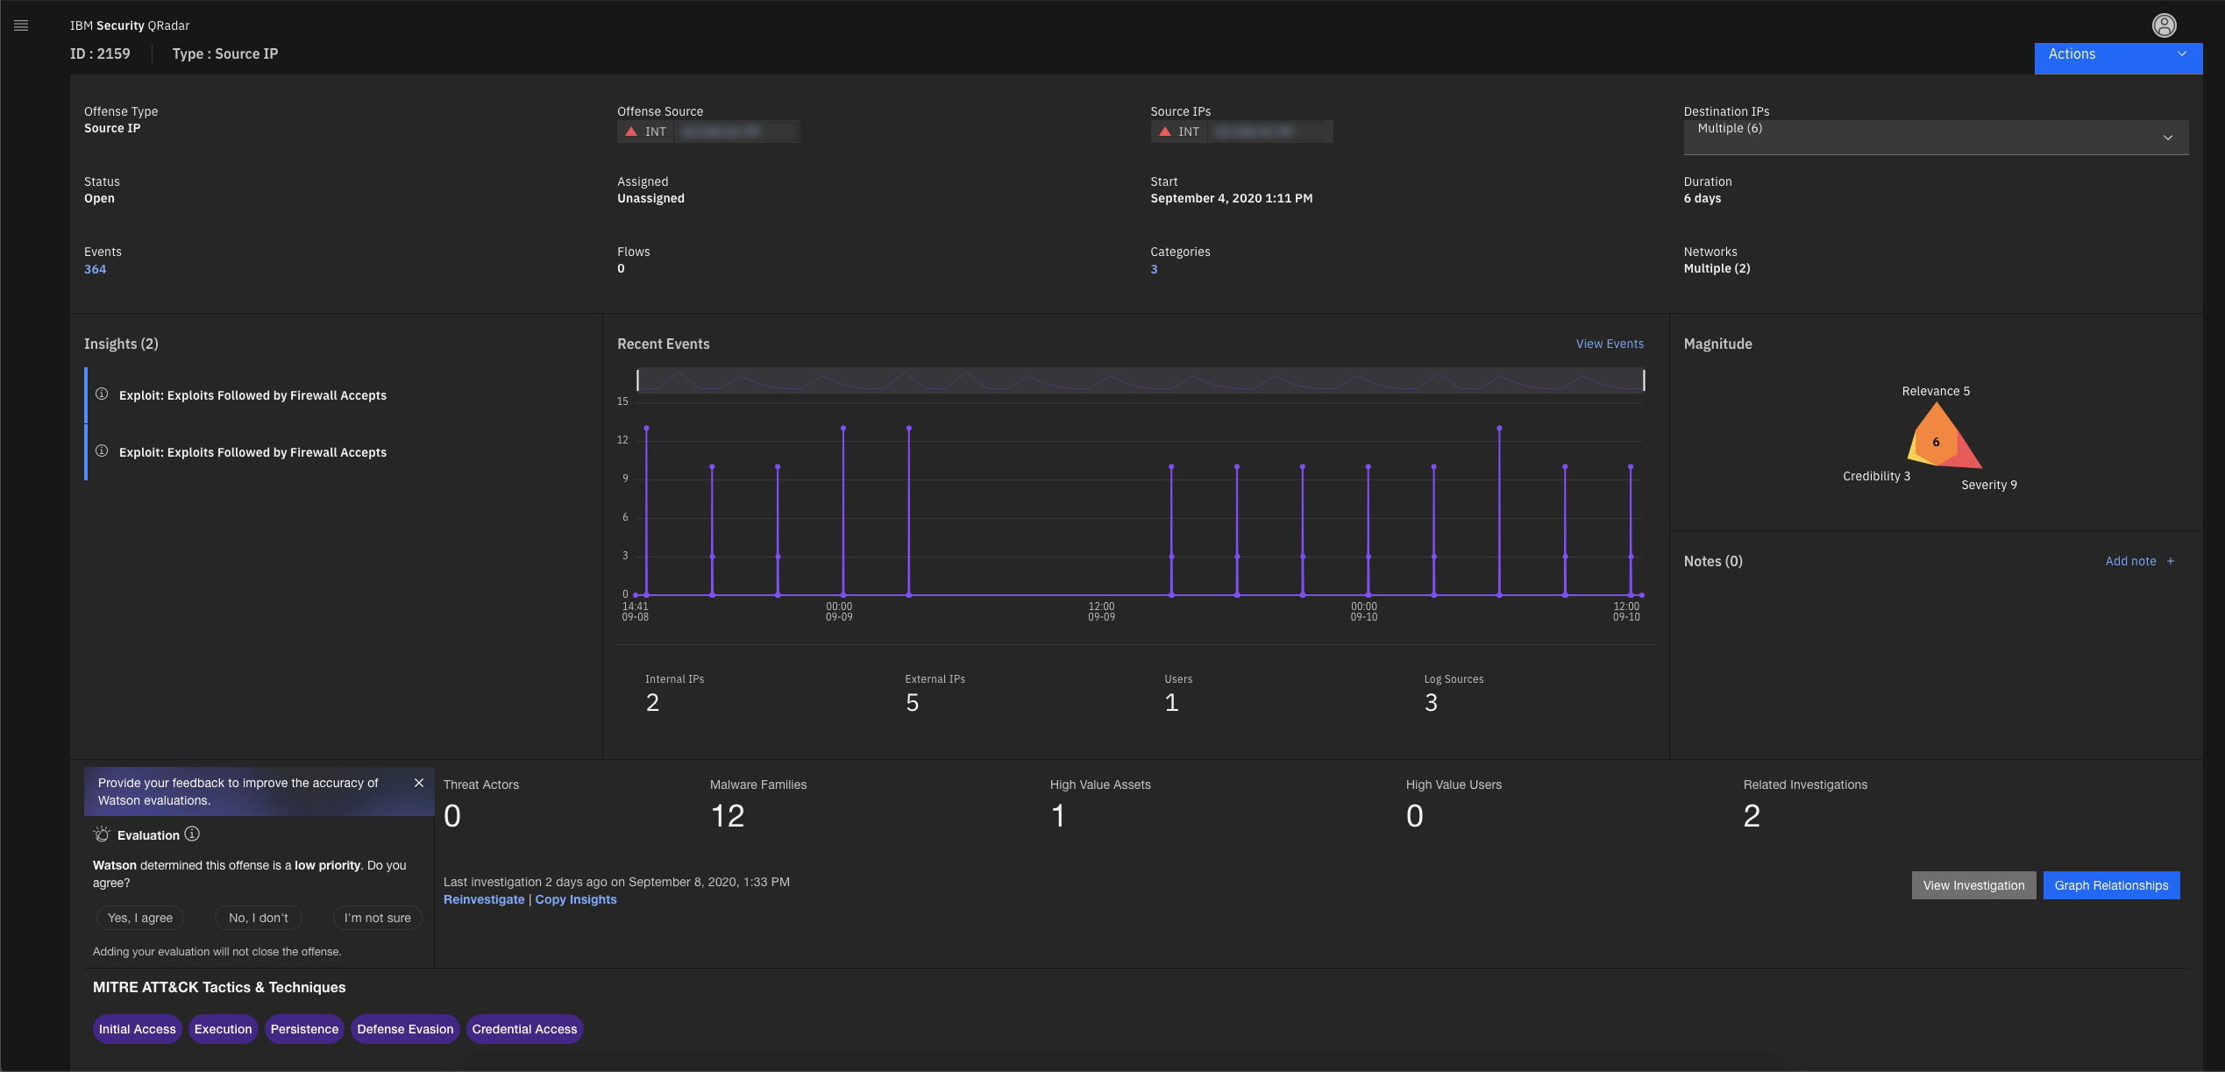The width and height of the screenshot is (2225, 1072).
Task: Open the 364 Events count link
Action: (94, 268)
